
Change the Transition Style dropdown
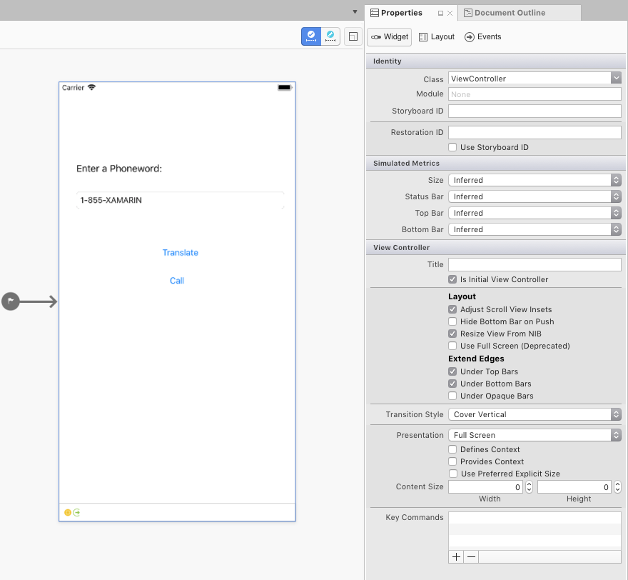(x=615, y=414)
